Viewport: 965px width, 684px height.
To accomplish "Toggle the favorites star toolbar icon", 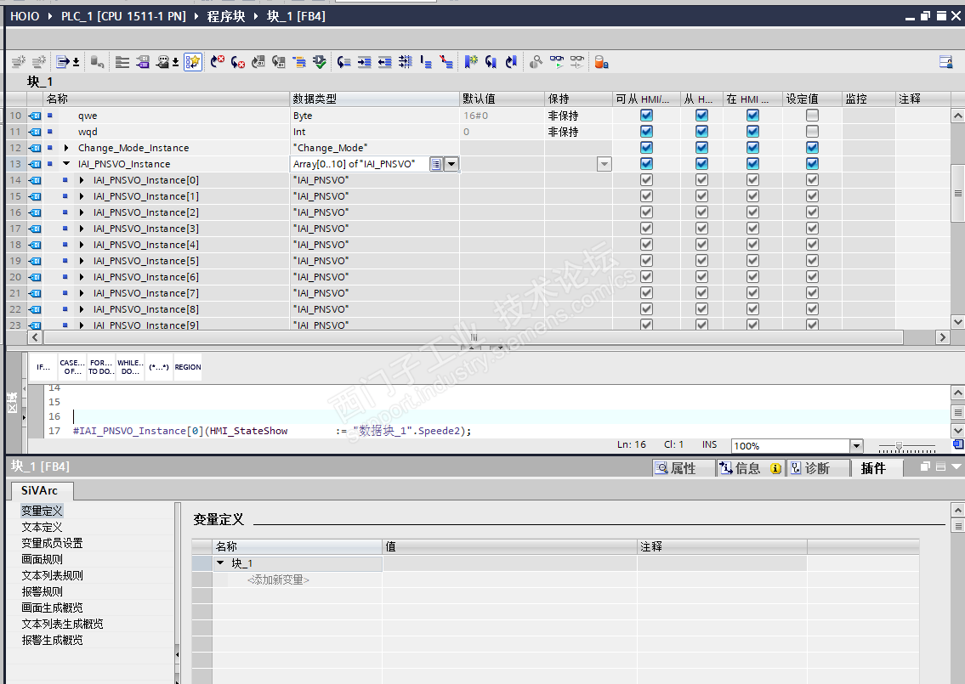I will [x=193, y=61].
